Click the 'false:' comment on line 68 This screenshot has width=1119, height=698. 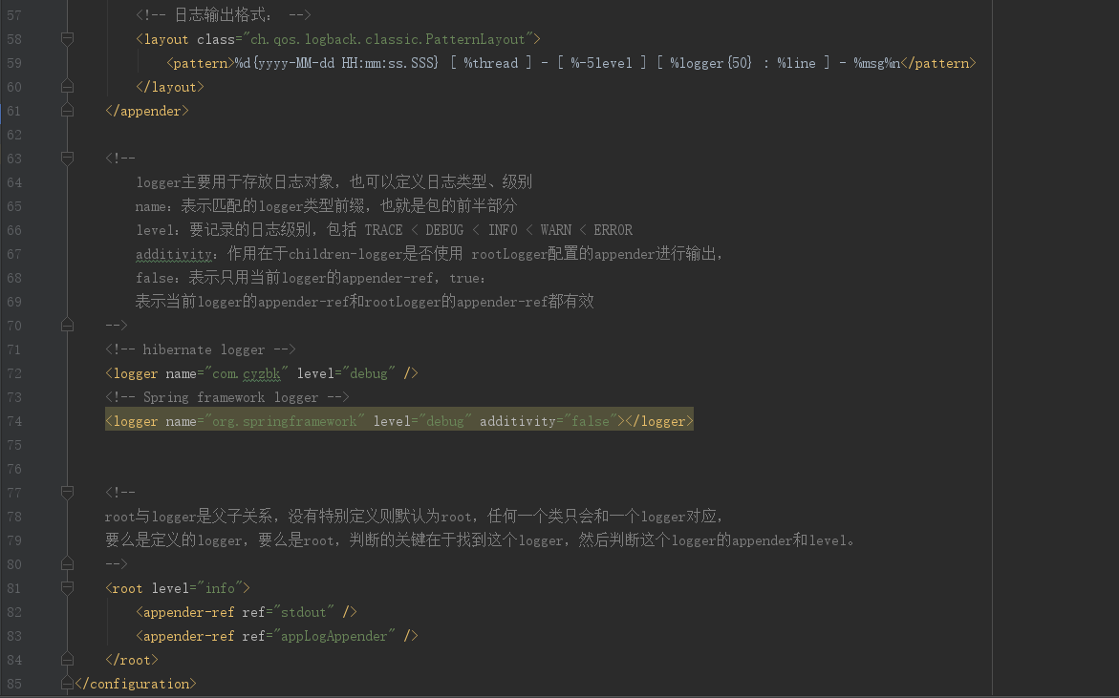click(311, 278)
